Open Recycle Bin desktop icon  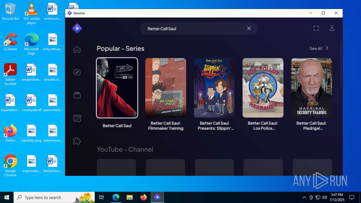pyautogui.click(x=10, y=12)
